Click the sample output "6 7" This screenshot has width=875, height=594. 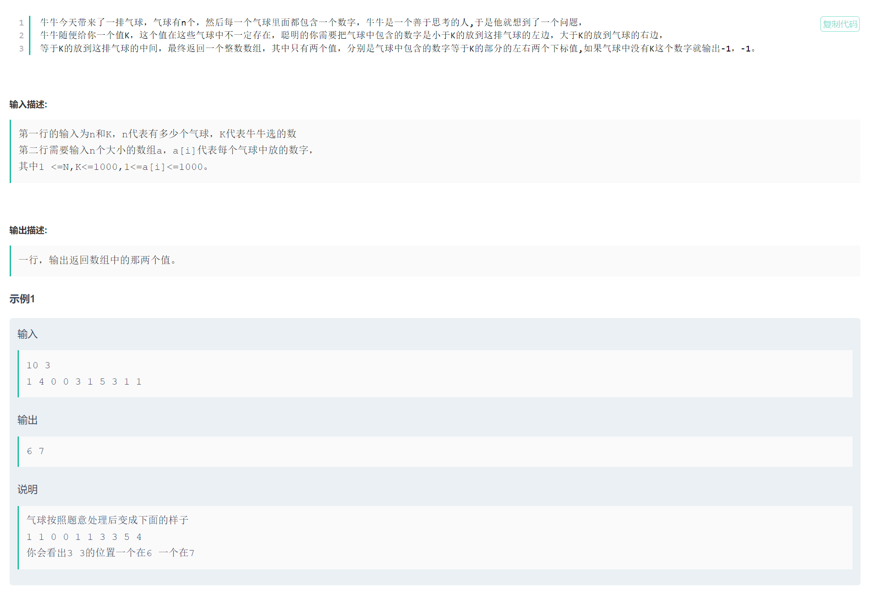(x=35, y=451)
